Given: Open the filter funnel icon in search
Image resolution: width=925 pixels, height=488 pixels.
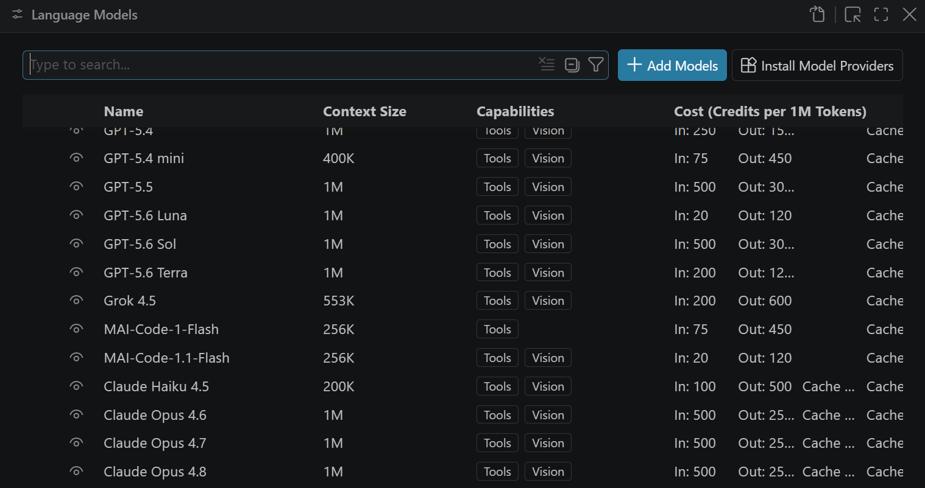Looking at the screenshot, I should [596, 64].
